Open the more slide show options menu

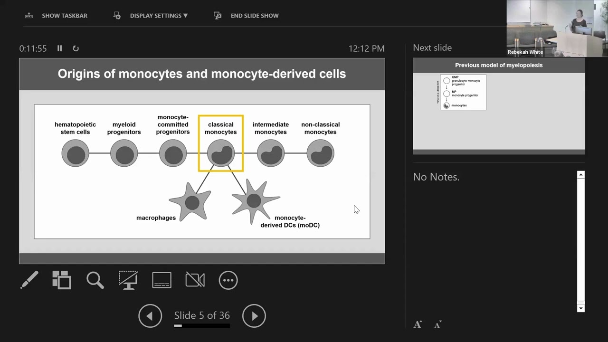click(x=228, y=280)
